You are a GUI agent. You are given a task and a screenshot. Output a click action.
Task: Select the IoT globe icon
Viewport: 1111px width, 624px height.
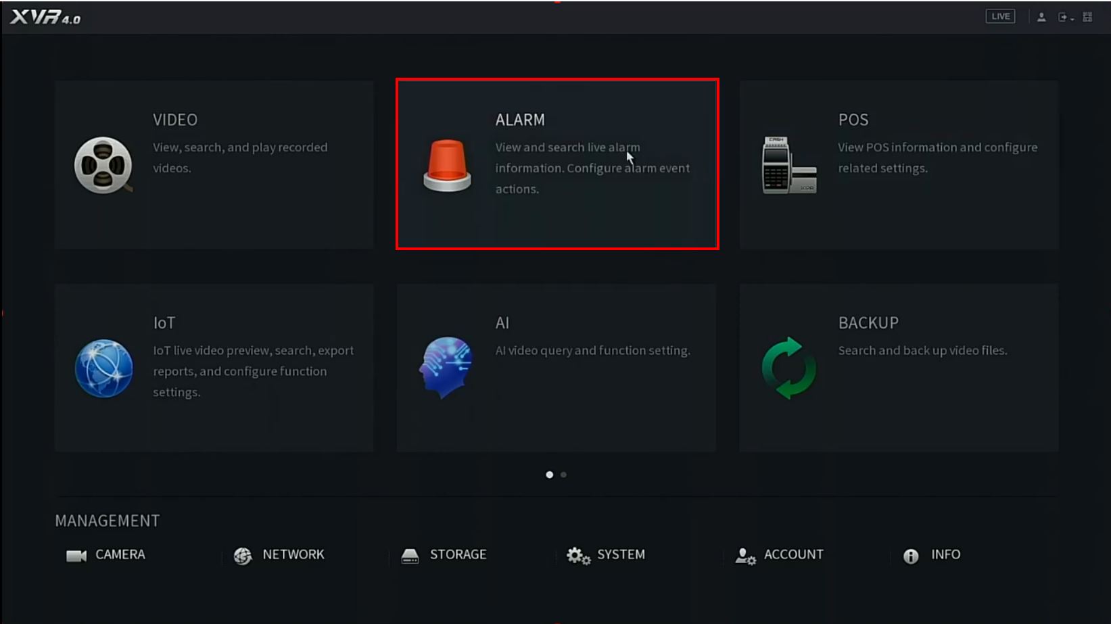point(103,368)
